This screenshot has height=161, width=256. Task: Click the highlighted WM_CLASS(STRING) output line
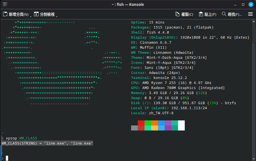coord(47,143)
